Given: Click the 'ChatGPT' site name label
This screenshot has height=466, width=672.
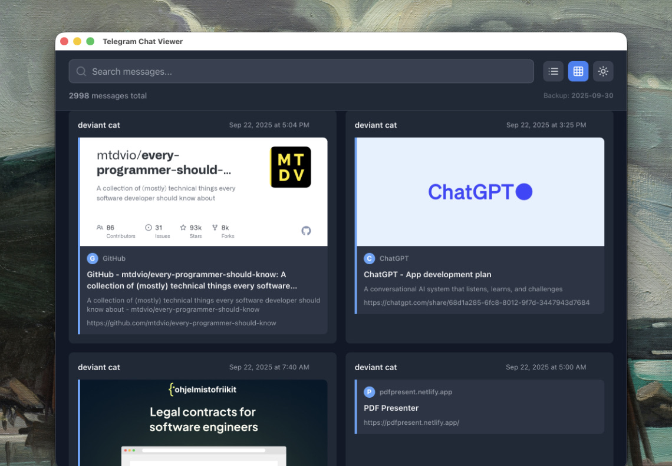Looking at the screenshot, I should click(x=394, y=258).
